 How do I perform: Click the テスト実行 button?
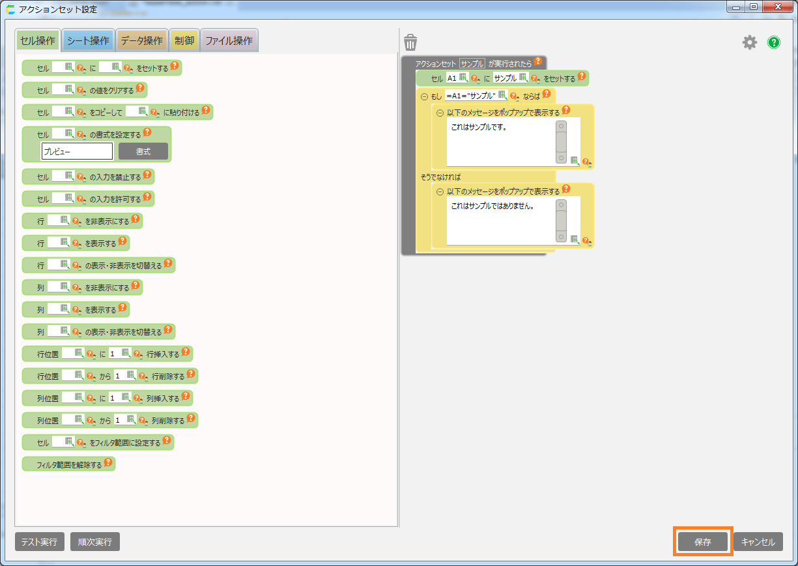point(40,542)
